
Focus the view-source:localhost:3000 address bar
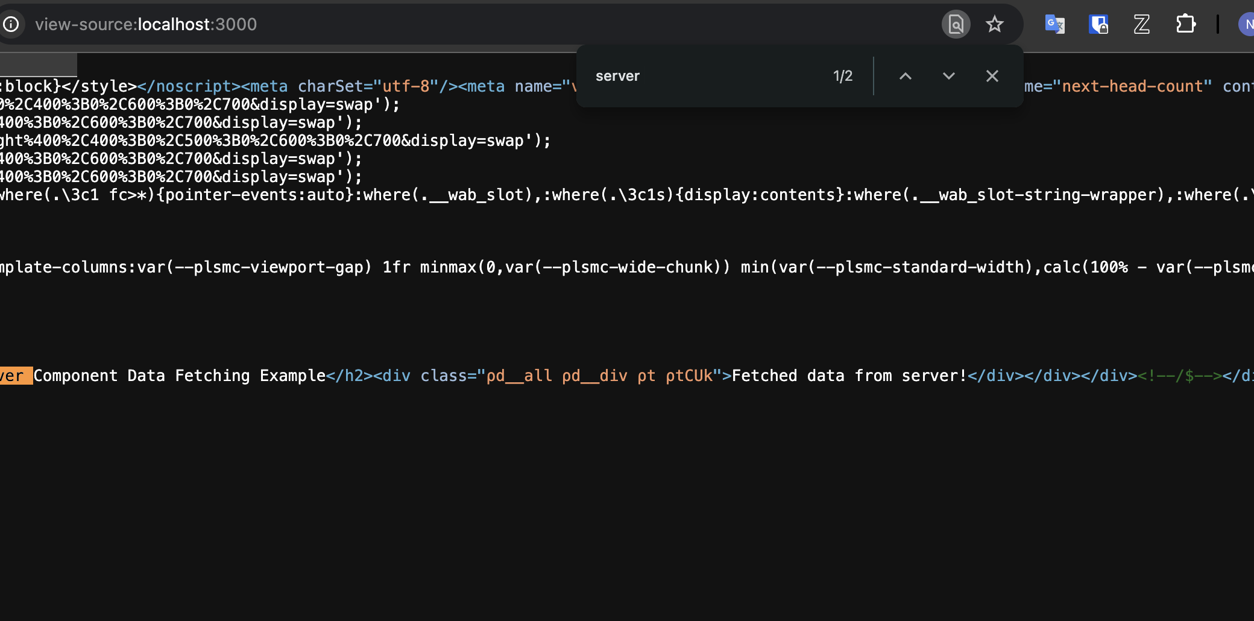(146, 24)
